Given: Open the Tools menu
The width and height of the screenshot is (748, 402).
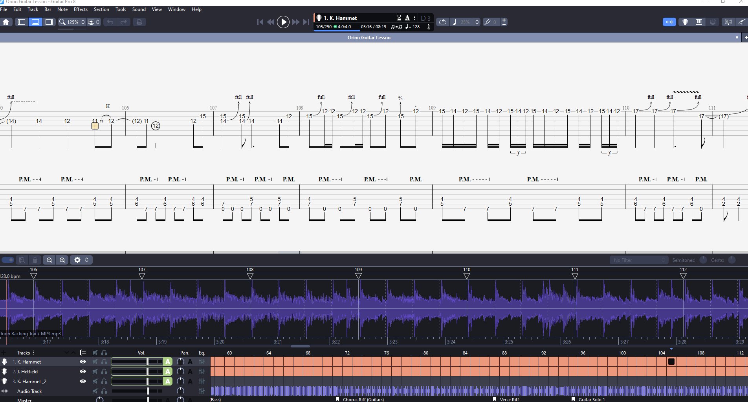Looking at the screenshot, I should pos(121,9).
